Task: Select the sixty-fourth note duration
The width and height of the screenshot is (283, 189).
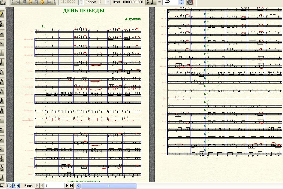Action: 2,100
